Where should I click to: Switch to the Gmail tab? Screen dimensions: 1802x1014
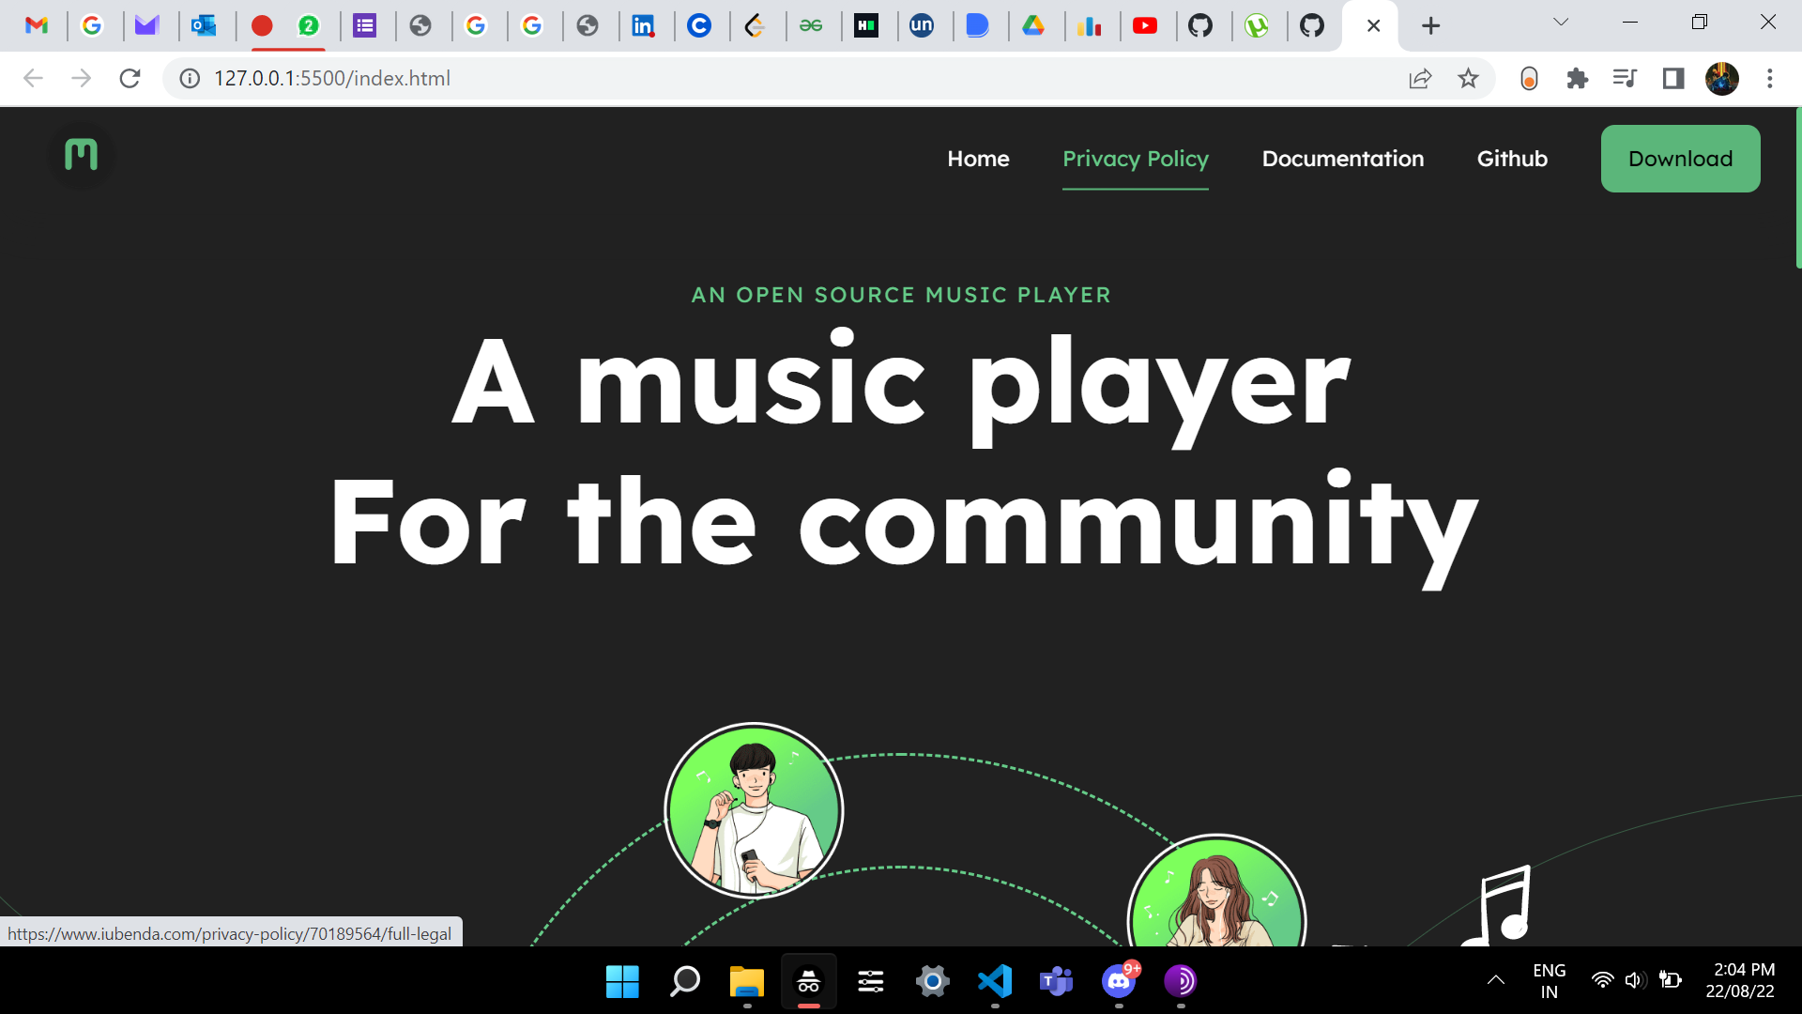click(x=37, y=25)
